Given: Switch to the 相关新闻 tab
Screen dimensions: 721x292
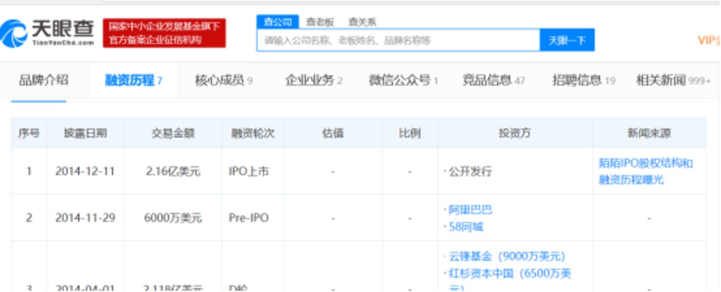Looking at the screenshot, I should (x=673, y=80).
